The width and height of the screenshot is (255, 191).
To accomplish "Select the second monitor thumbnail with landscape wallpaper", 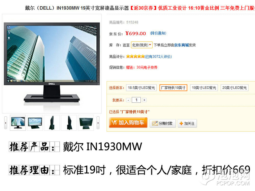I will click(35, 123).
